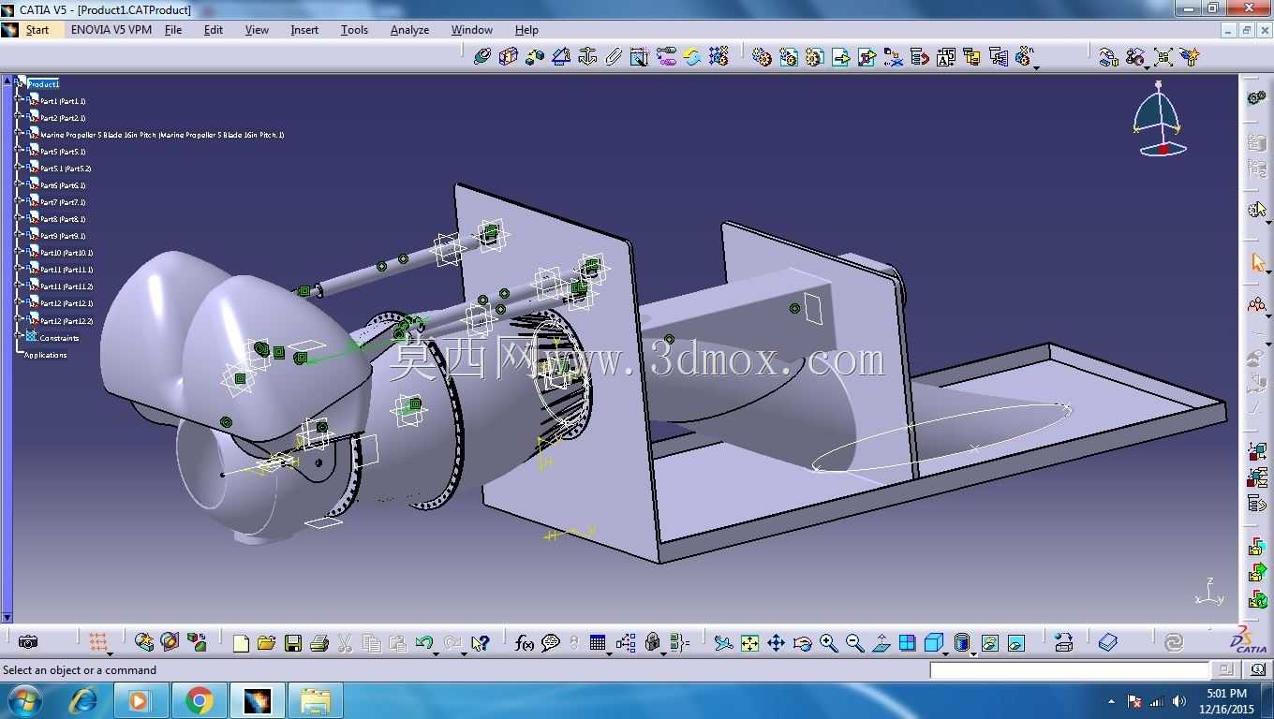Open the Insert menu
Viewport: 1274px width, 719px height.
[304, 30]
